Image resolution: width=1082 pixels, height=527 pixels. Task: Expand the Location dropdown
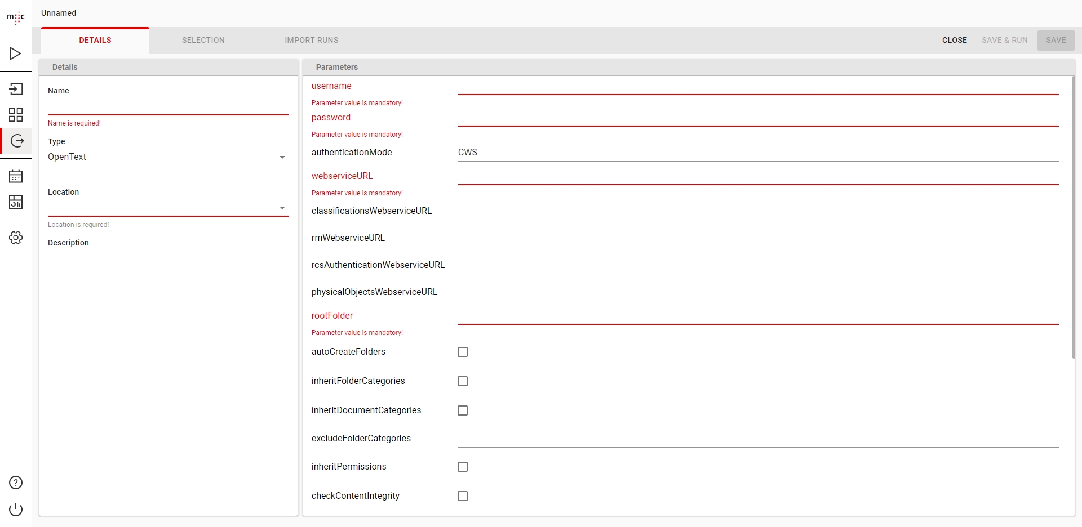tap(168, 208)
